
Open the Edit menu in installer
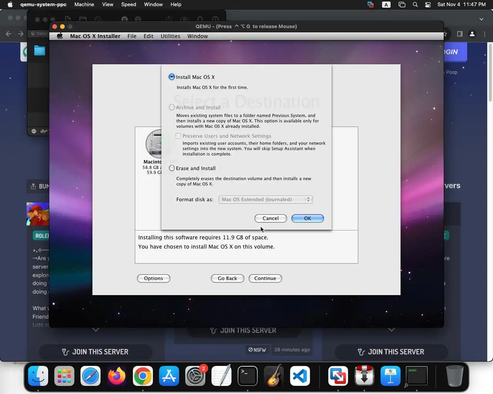(148, 36)
